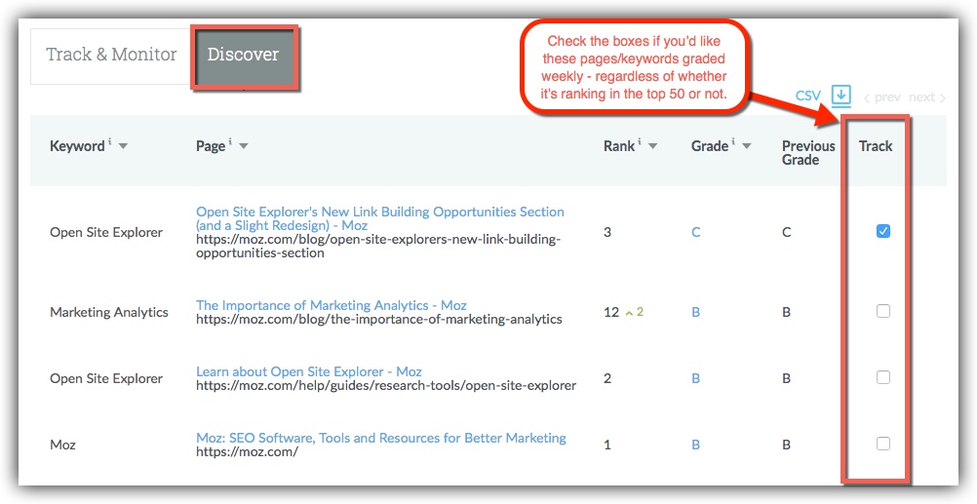This screenshot has width=977, height=504.
Task: Click the Grade column info icon
Action: tap(734, 142)
